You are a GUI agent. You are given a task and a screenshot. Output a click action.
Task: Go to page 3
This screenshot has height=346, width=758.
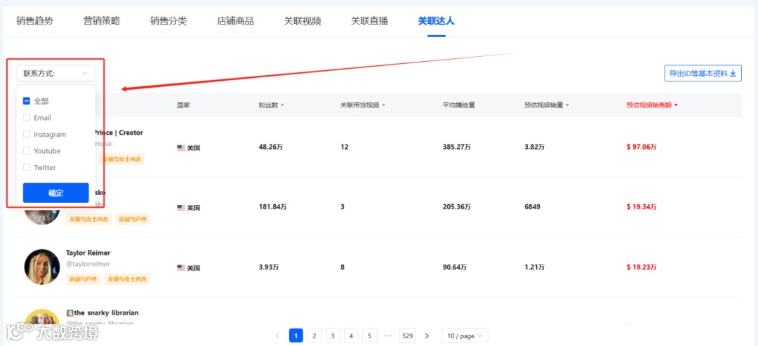click(333, 335)
